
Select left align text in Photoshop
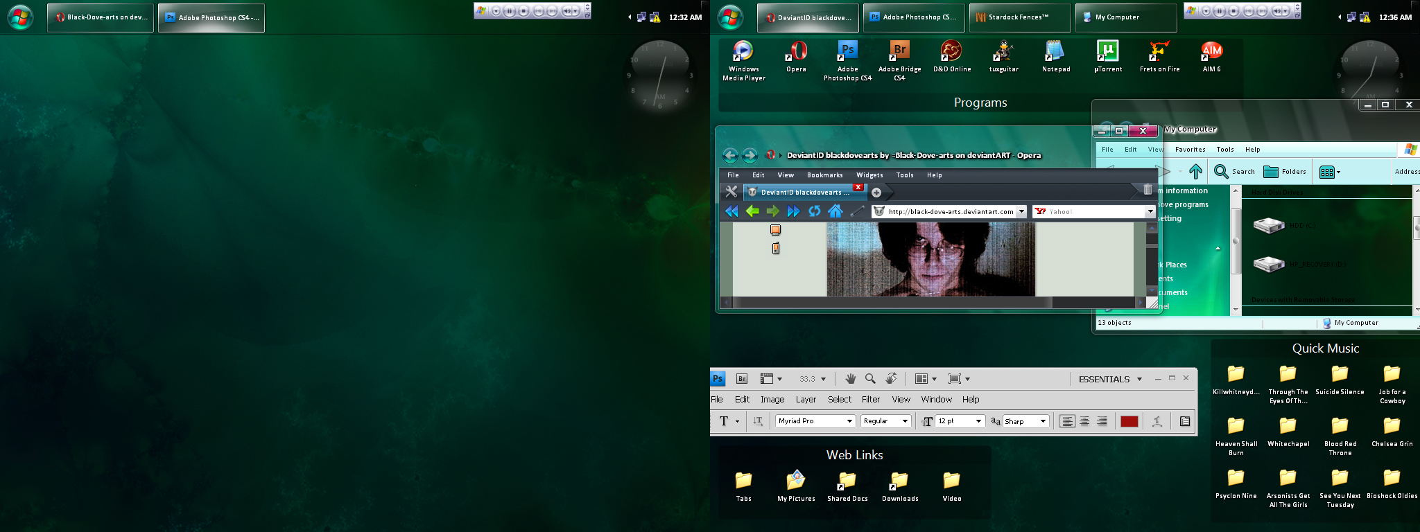tap(1067, 421)
